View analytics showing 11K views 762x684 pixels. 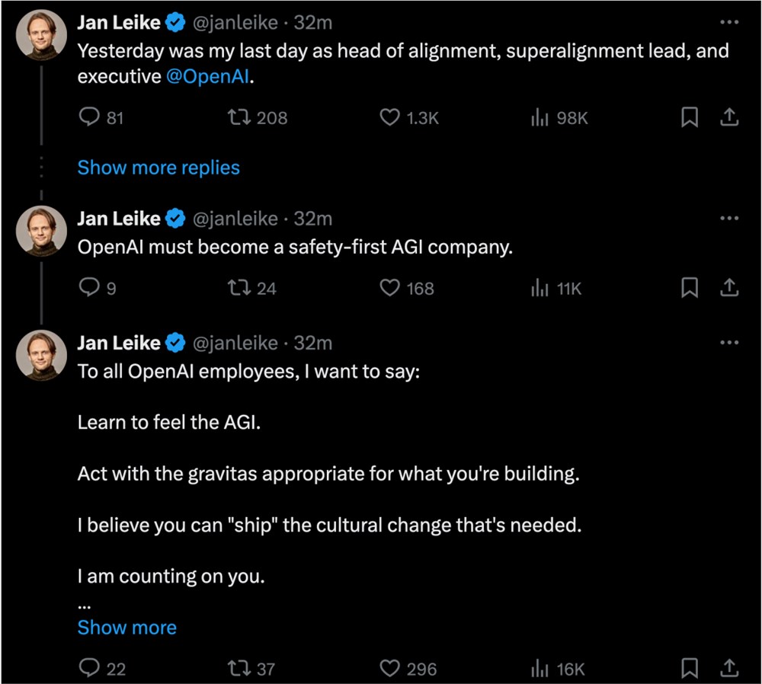[x=556, y=288]
